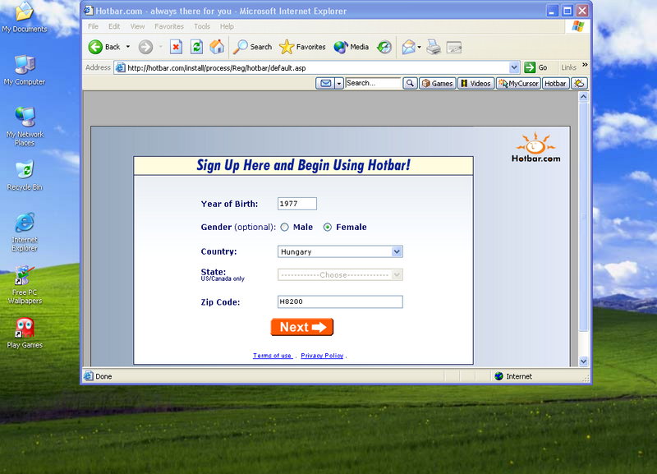Viewport: 657px width, 474px height.
Task: Click the page scrollbar up arrow
Action: (583, 97)
